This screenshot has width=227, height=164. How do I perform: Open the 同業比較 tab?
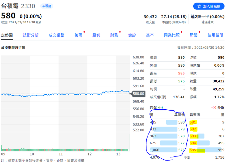172,35
